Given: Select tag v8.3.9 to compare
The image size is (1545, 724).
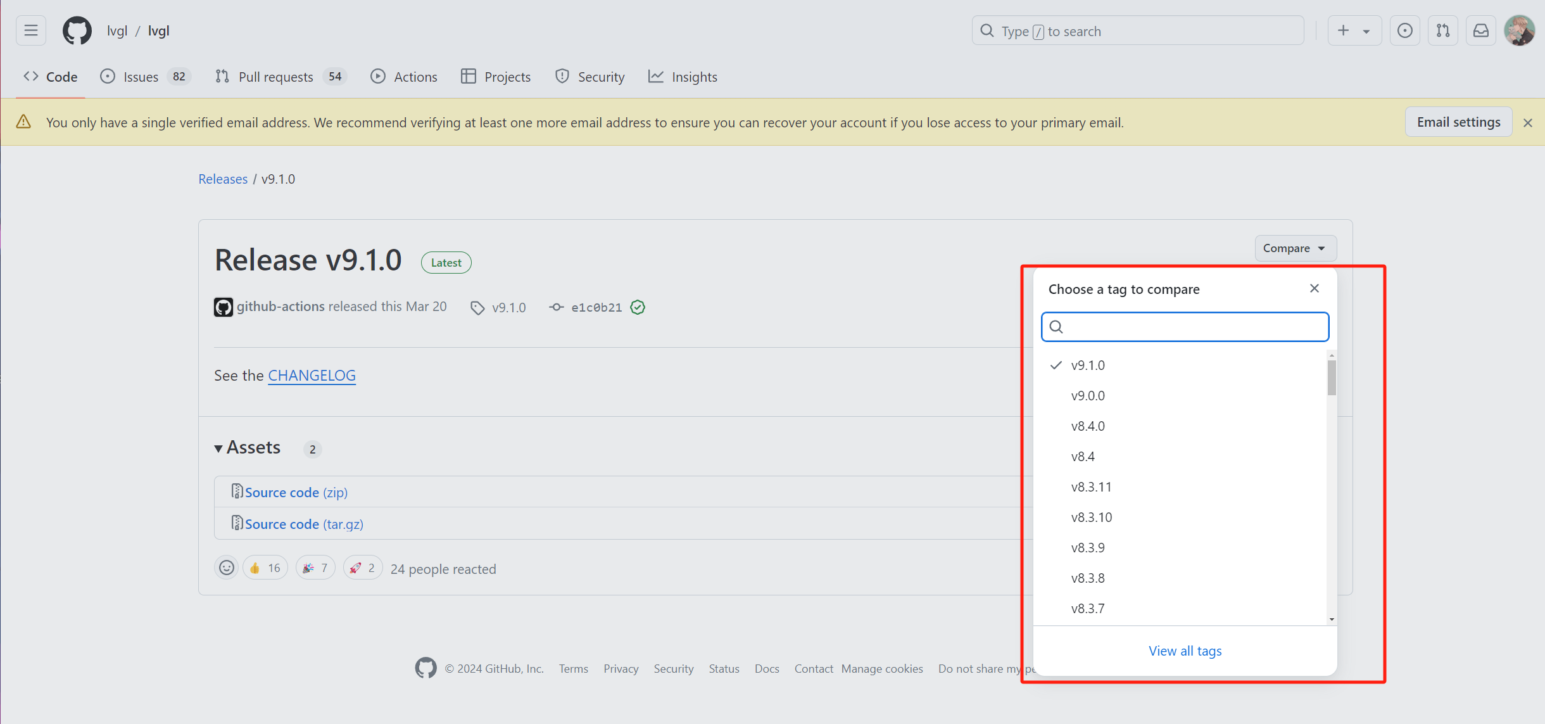Looking at the screenshot, I should tap(1180, 548).
